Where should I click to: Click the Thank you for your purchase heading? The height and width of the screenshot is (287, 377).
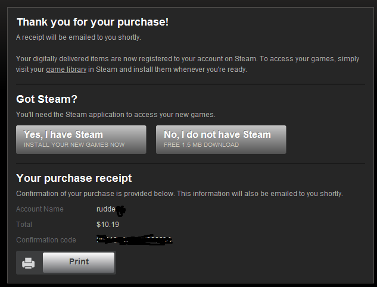coord(92,22)
